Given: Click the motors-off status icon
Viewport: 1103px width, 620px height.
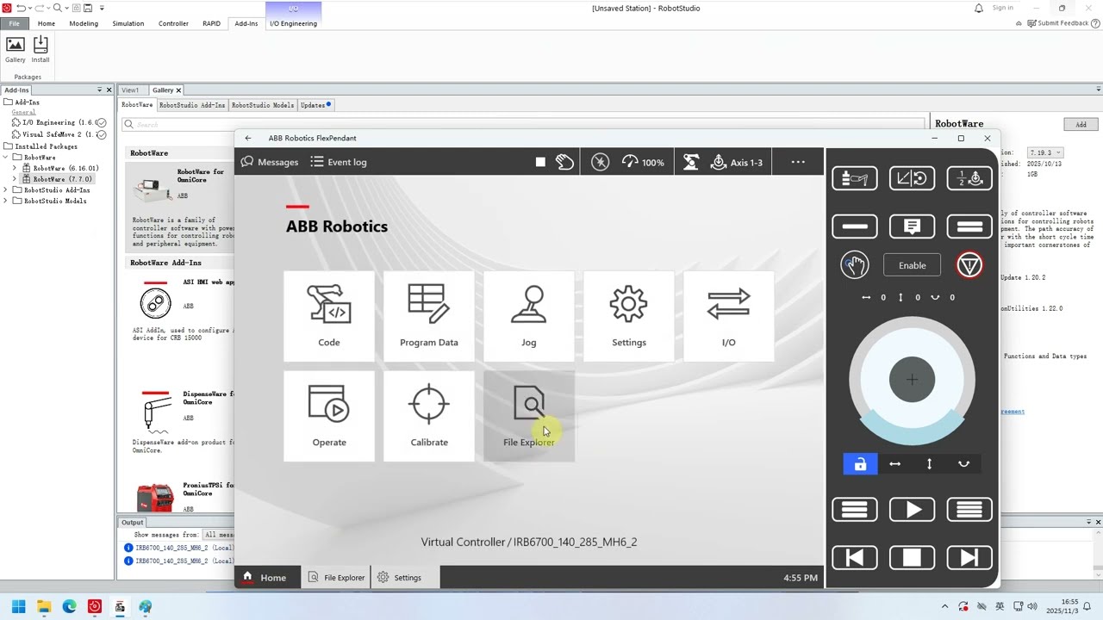Looking at the screenshot, I should 601,162.
